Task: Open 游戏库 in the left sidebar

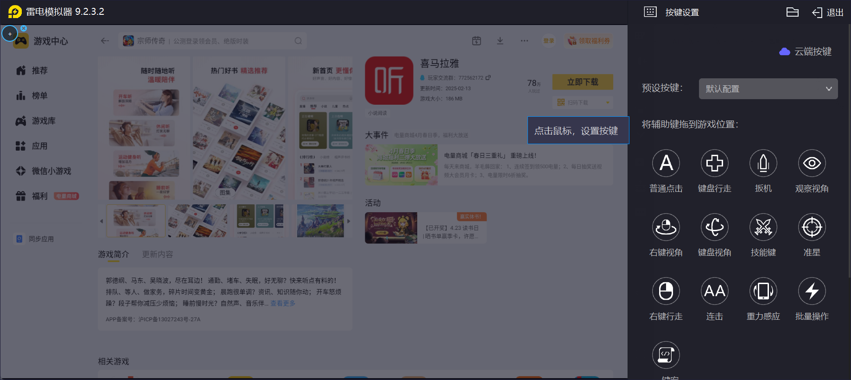Action: coord(43,121)
